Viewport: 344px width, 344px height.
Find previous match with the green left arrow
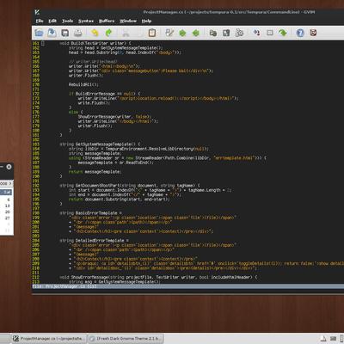tap(196, 33)
